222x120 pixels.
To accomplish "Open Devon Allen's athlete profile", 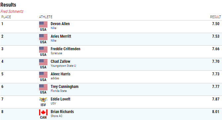I will 60,24.
